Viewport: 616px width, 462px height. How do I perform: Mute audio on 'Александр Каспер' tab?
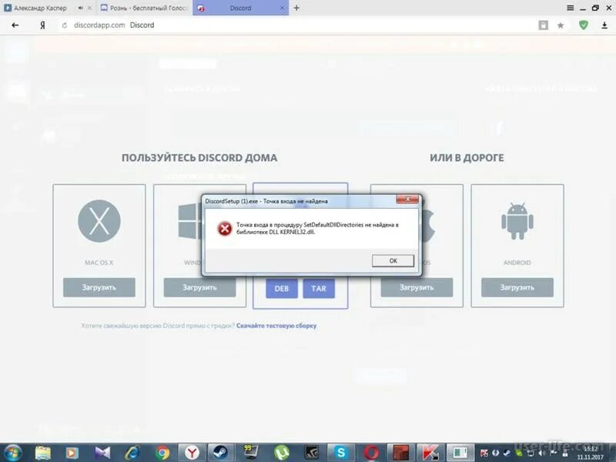tap(80, 8)
